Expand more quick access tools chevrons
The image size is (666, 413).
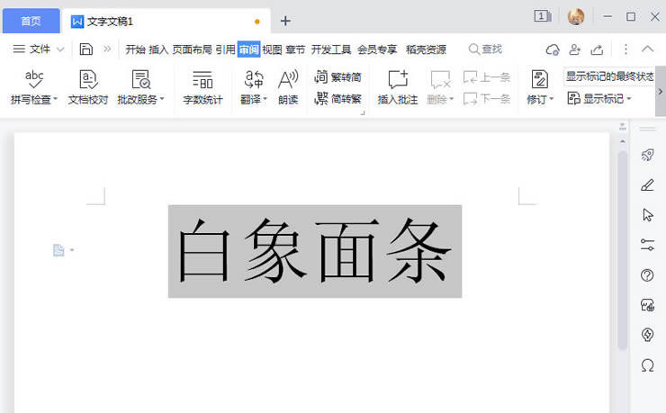tap(107, 49)
